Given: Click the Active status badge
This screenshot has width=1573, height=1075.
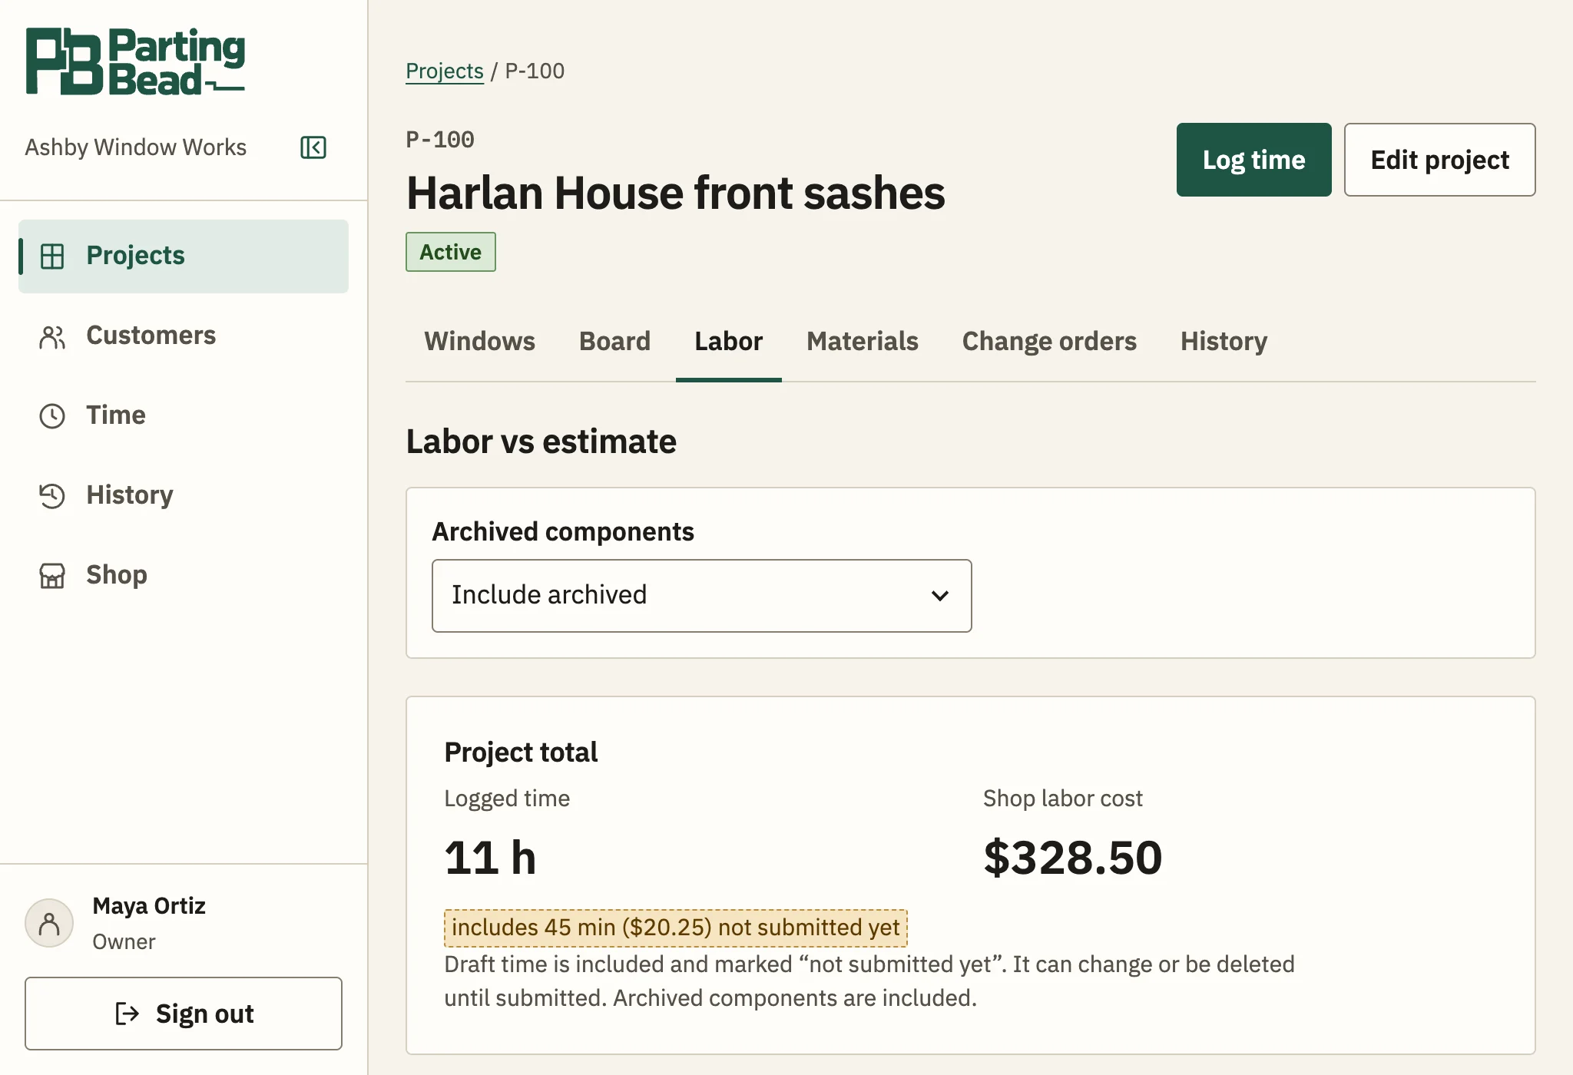Looking at the screenshot, I should (451, 252).
